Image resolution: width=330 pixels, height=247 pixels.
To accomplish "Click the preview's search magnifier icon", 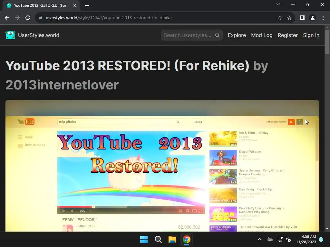I will tap(178, 122).
